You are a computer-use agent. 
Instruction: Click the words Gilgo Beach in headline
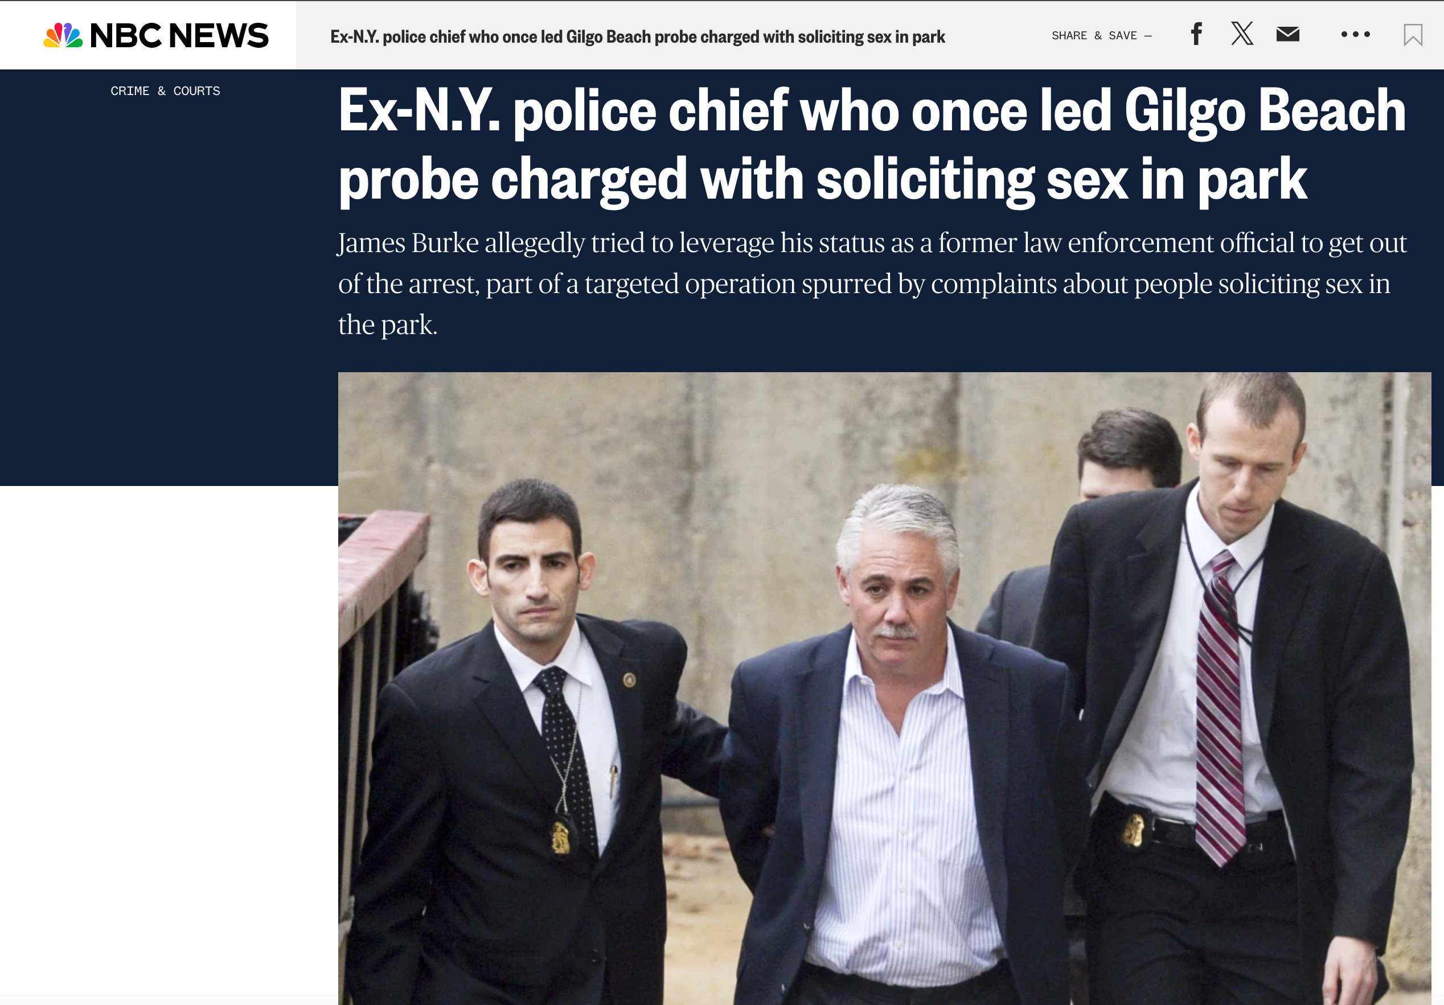[1264, 110]
